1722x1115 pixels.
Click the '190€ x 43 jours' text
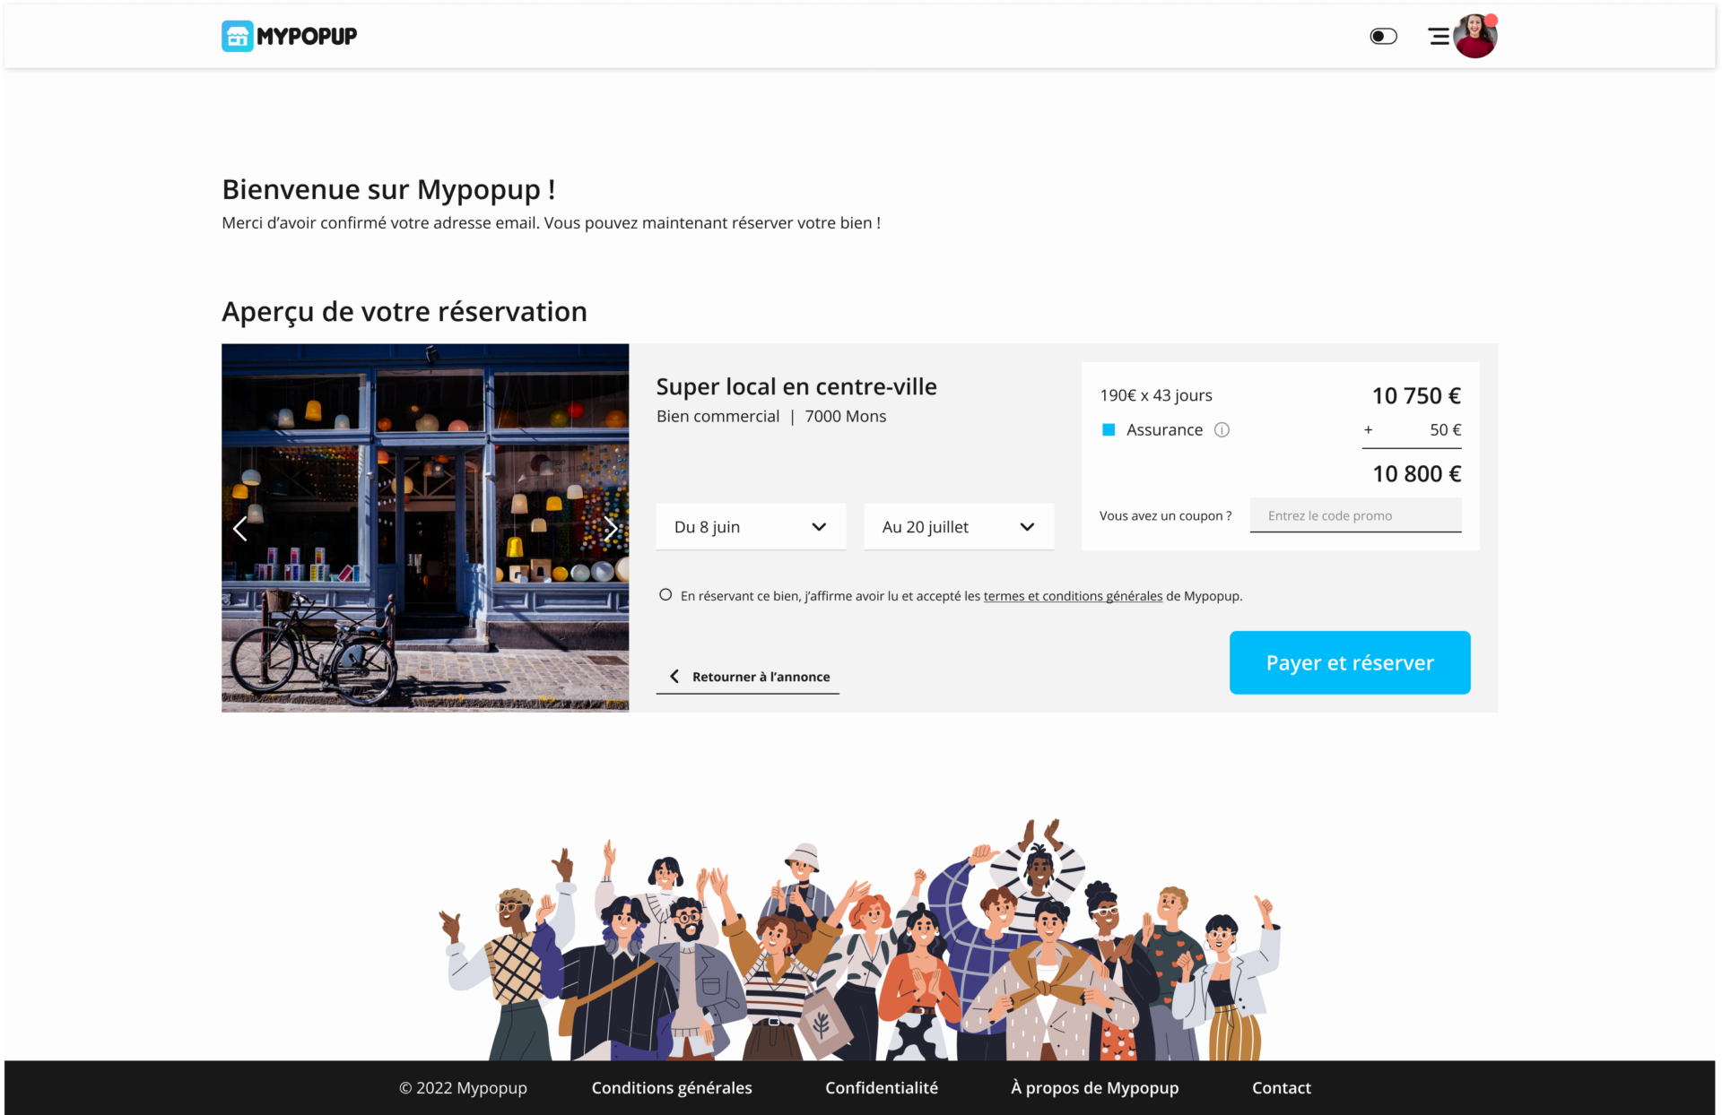point(1156,395)
